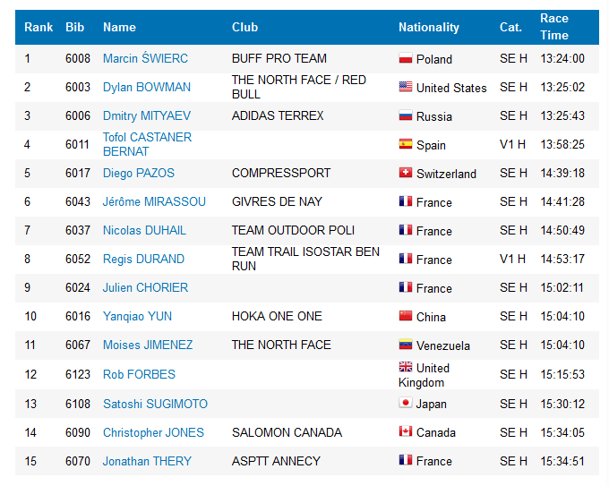Click the United Kingdom flag icon
Image resolution: width=609 pixels, height=486 pixels.
(x=406, y=367)
